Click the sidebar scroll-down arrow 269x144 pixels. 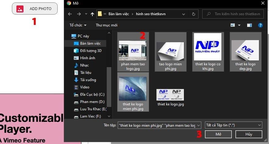point(109,116)
